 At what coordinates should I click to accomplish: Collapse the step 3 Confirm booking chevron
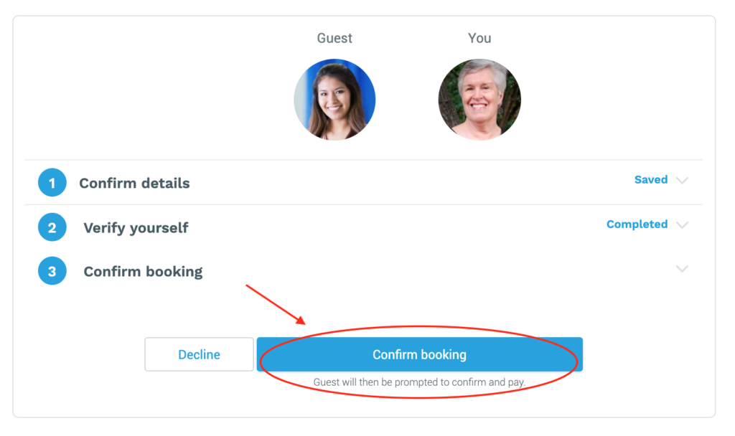point(682,269)
